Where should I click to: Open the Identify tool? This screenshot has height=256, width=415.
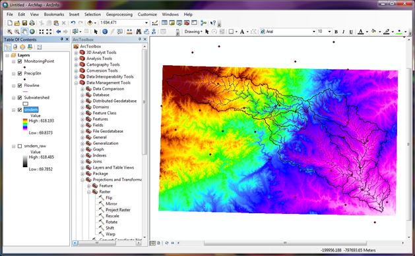tap(105, 32)
